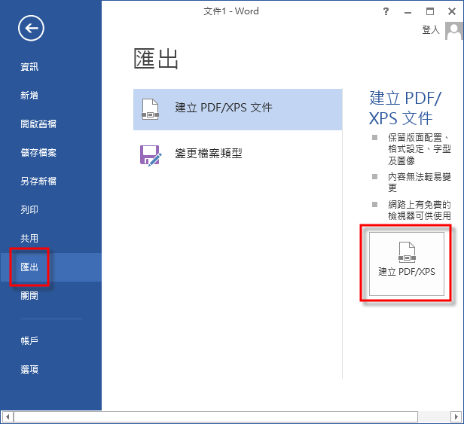
Task: Close the Word window
Action: point(452,11)
